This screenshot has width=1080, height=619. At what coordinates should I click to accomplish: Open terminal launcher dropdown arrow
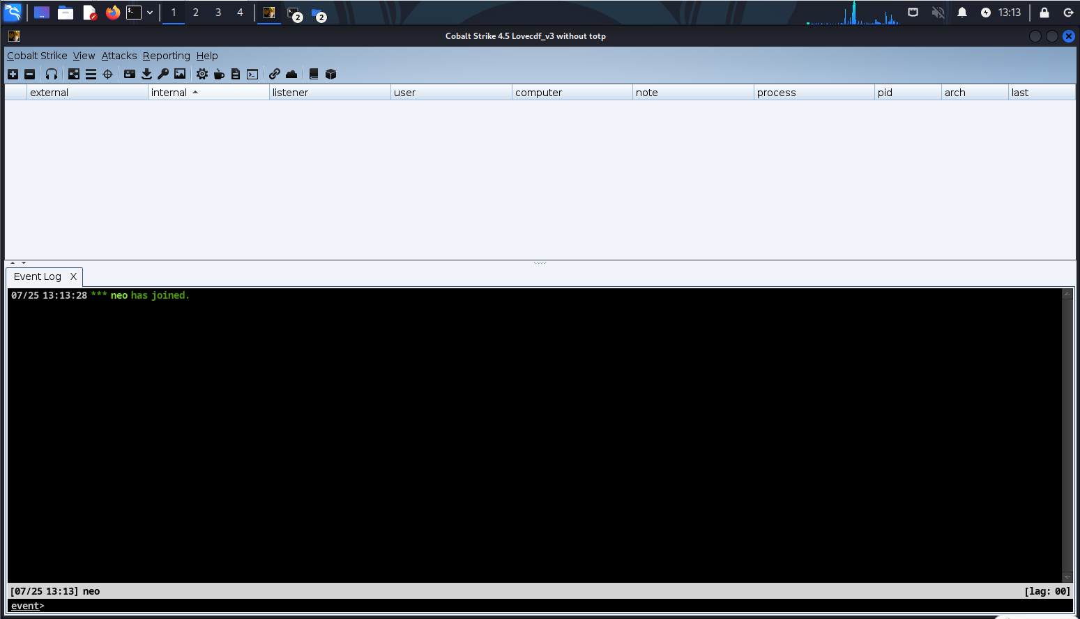pyautogui.click(x=150, y=13)
